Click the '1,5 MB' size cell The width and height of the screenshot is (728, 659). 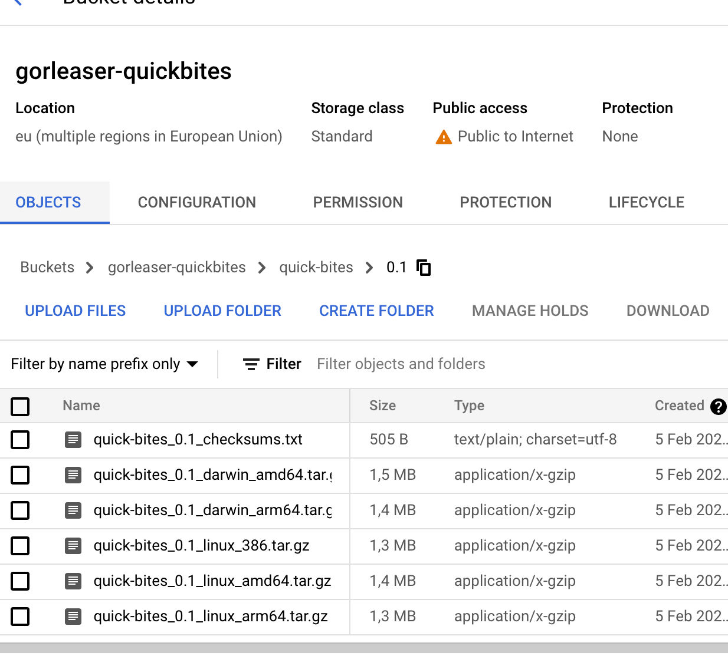(x=392, y=475)
